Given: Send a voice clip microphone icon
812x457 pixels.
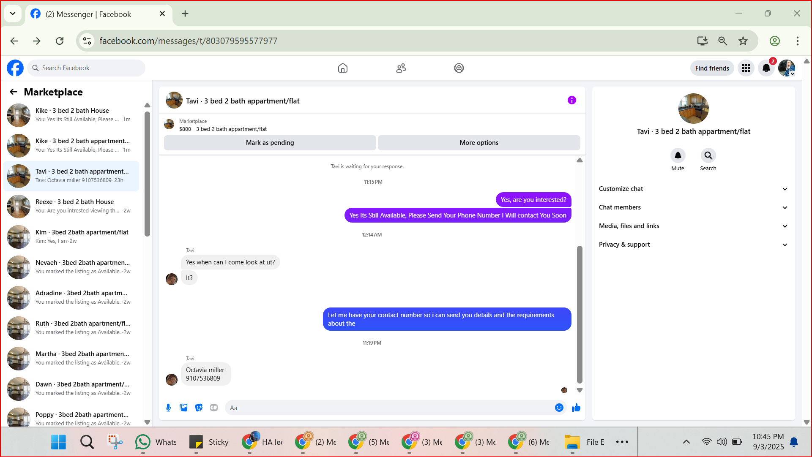Looking at the screenshot, I should (x=168, y=408).
